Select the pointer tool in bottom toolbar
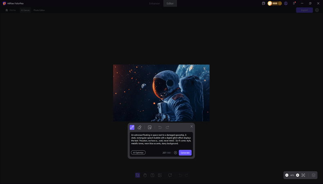This screenshot has width=323, height=184. click(x=138, y=175)
